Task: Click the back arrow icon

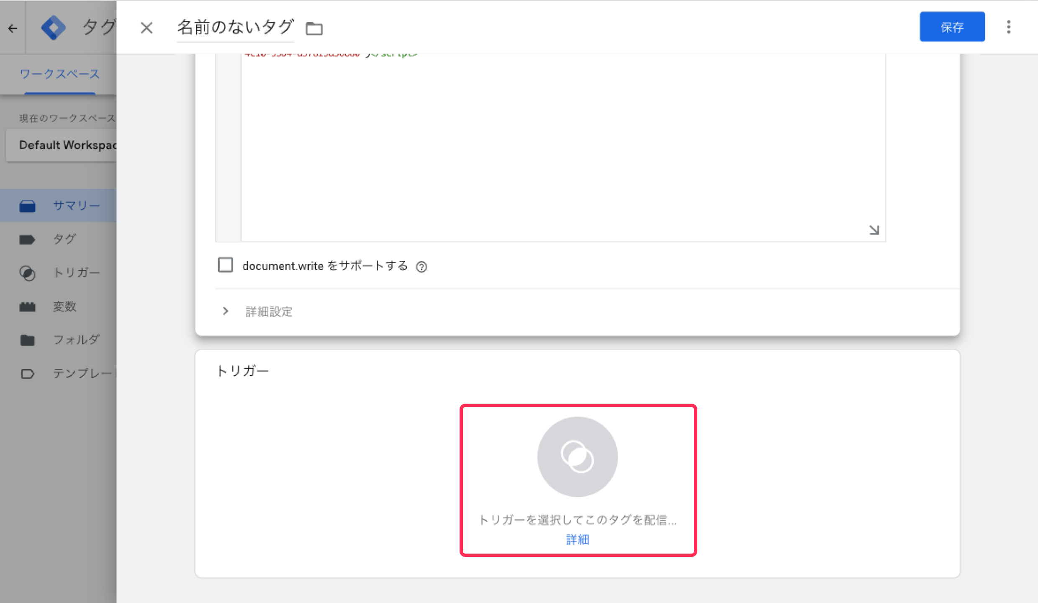Action: click(13, 28)
